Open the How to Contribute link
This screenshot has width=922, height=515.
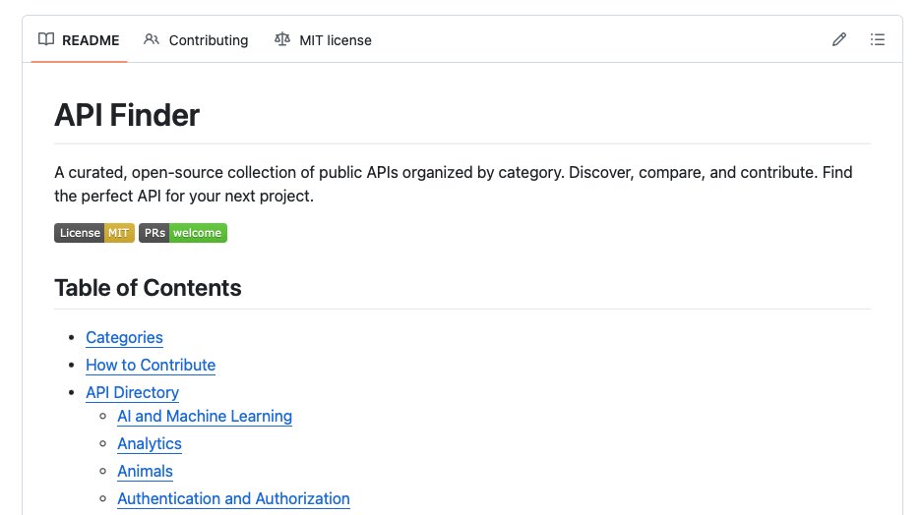151,366
